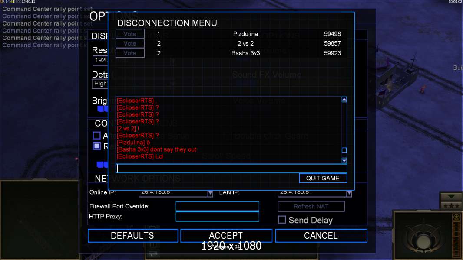Click the EclipserRTS Lol chat line
Viewport: 463px width, 260px height.
(x=140, y=156)
